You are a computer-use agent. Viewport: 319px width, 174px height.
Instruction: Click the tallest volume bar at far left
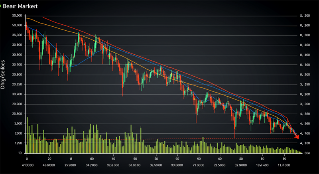pos(28,135)
